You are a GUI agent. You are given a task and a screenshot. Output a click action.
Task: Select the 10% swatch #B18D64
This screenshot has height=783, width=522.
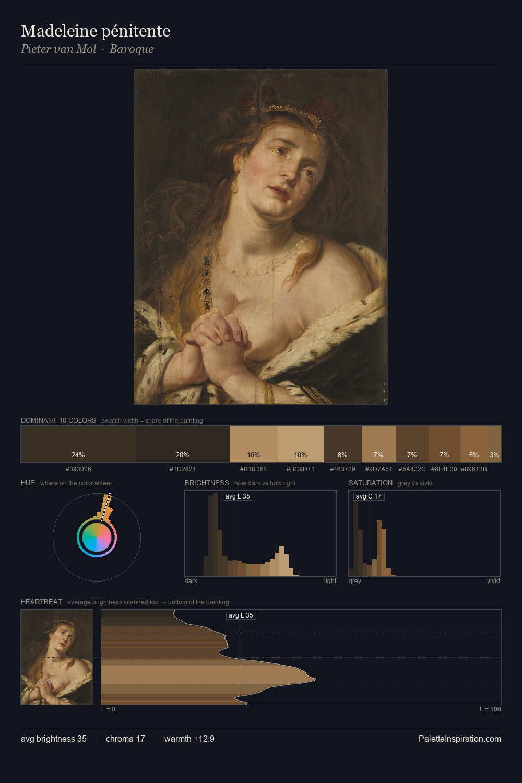(254, 444)
